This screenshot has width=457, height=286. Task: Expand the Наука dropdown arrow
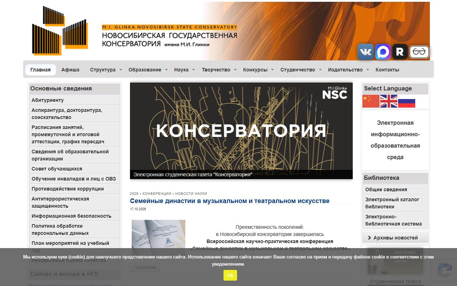[194, 70]
